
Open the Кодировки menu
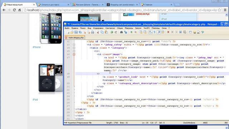98,28
